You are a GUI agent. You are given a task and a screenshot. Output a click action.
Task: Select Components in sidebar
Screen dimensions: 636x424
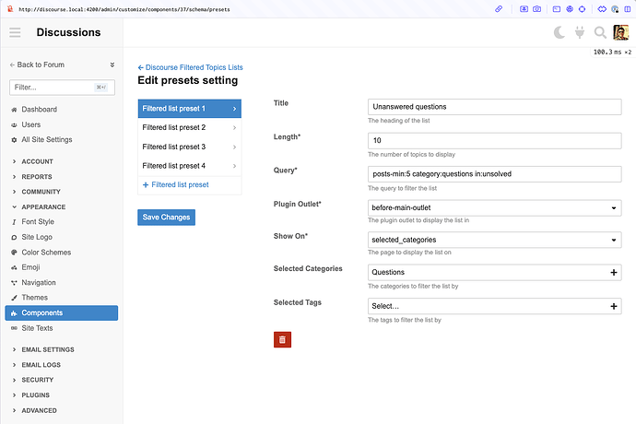coord(62,312)
